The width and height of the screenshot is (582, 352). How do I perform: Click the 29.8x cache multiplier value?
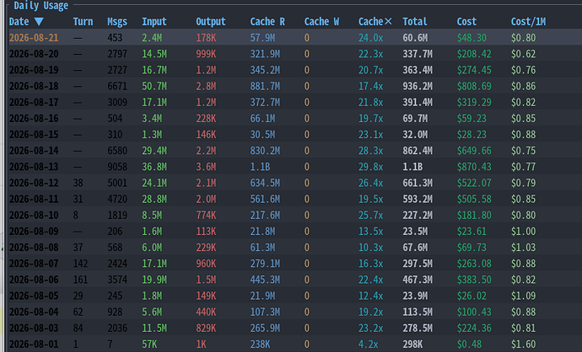point(370,167)
